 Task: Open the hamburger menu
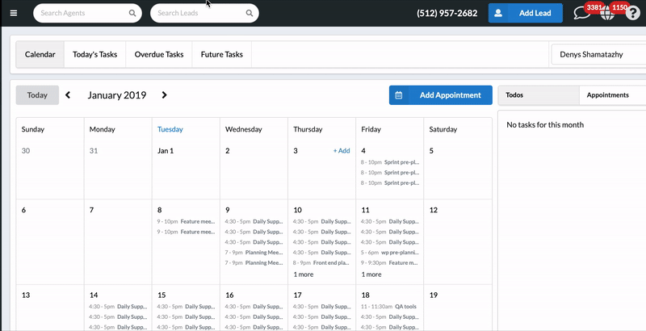pos(13,13)
